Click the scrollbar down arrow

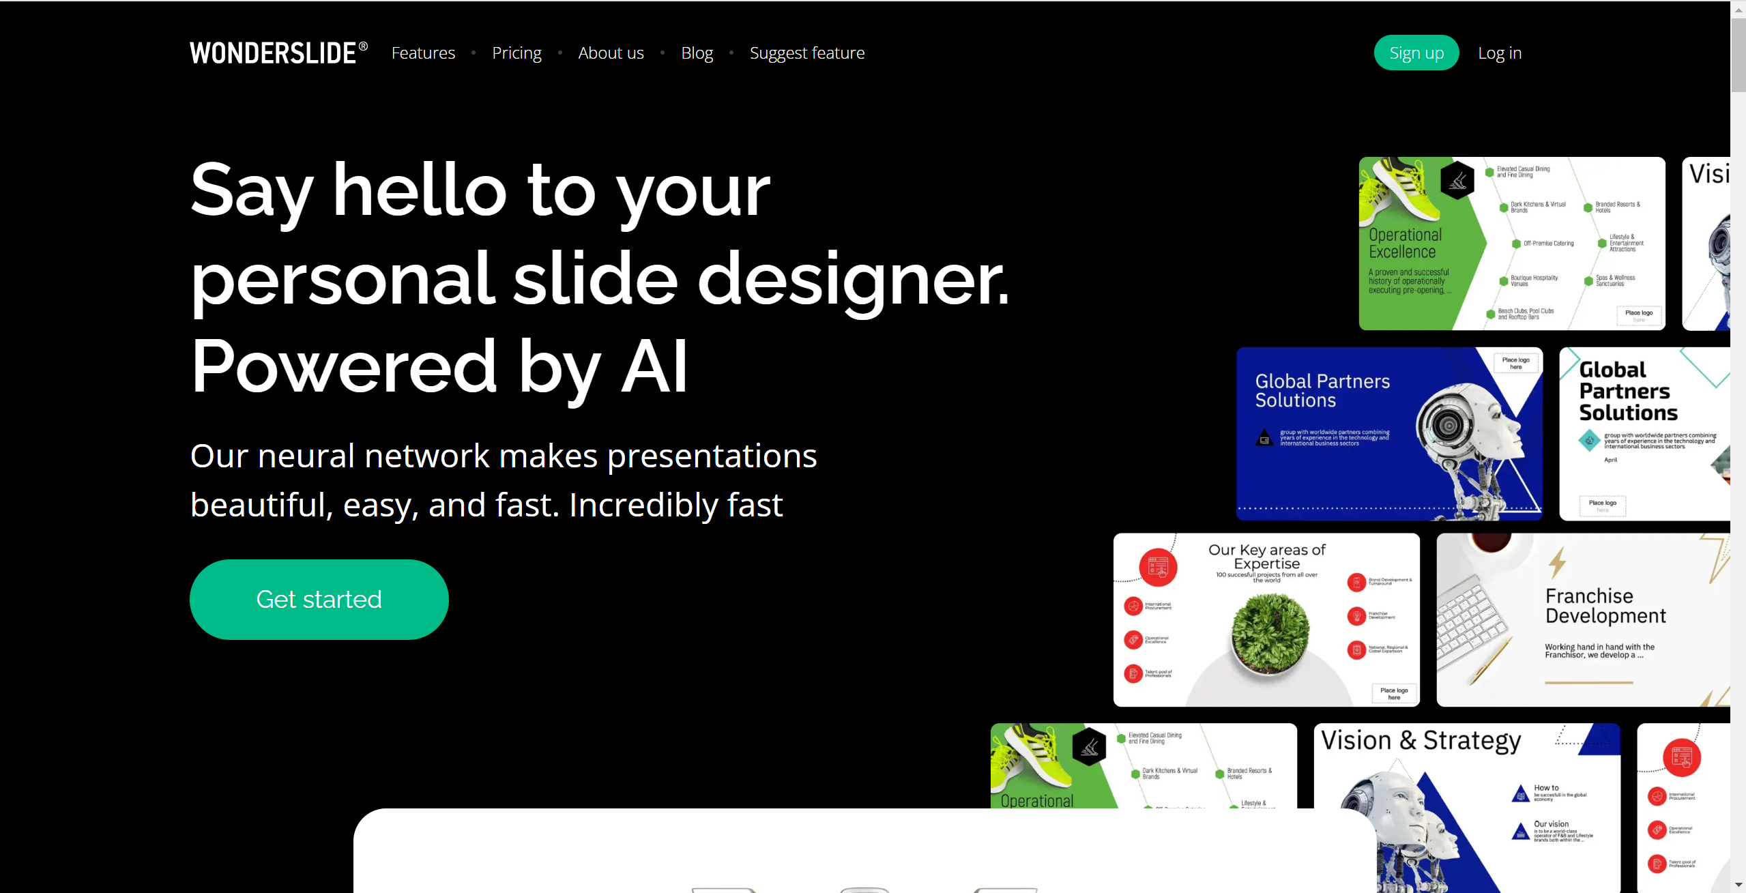point(1738,885)
